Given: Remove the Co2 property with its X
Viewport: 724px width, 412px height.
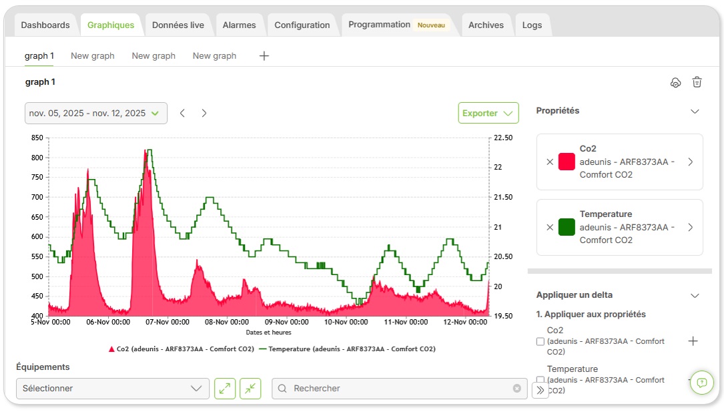Looking at the screenshot, I should tap(549, 162).
